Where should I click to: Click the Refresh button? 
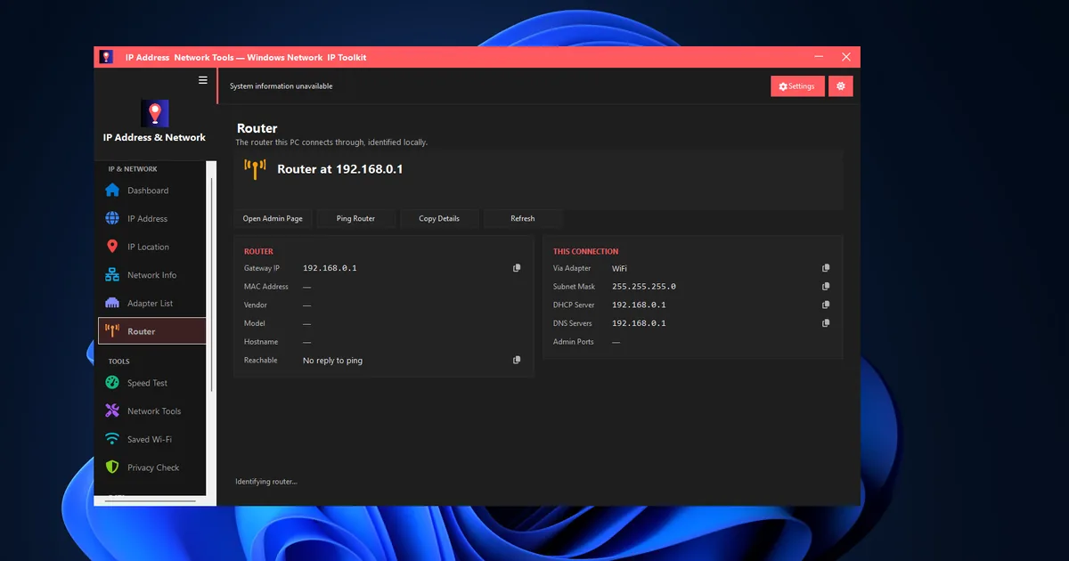click(523, 218)
